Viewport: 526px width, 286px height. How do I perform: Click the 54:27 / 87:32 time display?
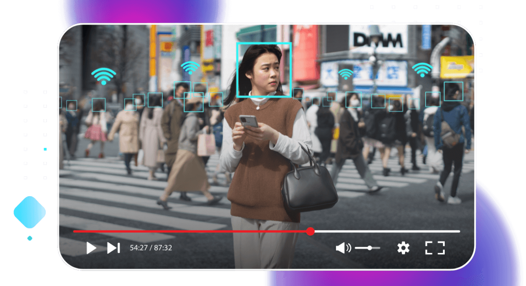[151, 248]
